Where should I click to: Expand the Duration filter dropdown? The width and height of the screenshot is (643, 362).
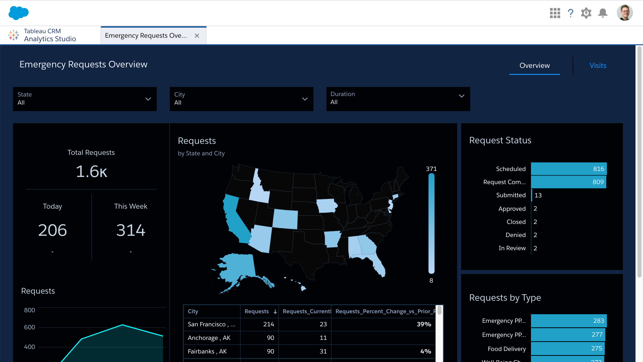(461, 96)
